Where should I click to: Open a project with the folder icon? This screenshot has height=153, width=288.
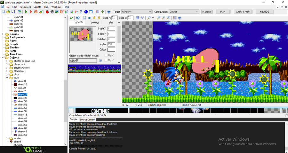click(x=8, y=12)
